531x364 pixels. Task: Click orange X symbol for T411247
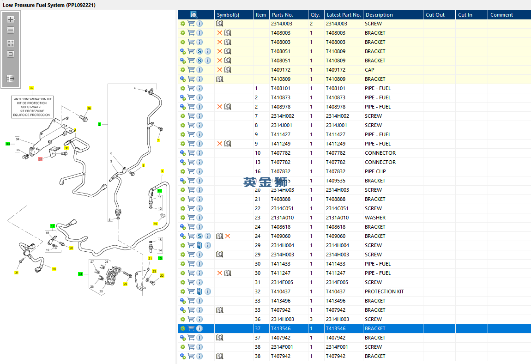coord(220,273)
